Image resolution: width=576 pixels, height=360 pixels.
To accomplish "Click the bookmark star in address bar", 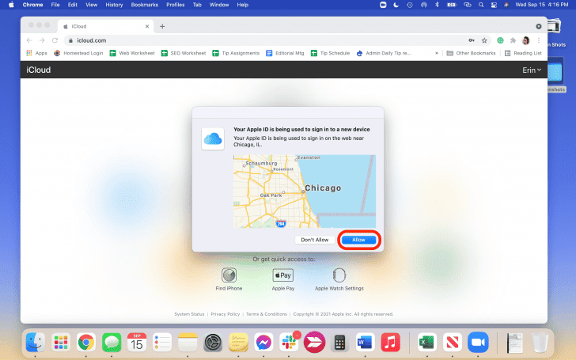I will [x=484, y=40].
